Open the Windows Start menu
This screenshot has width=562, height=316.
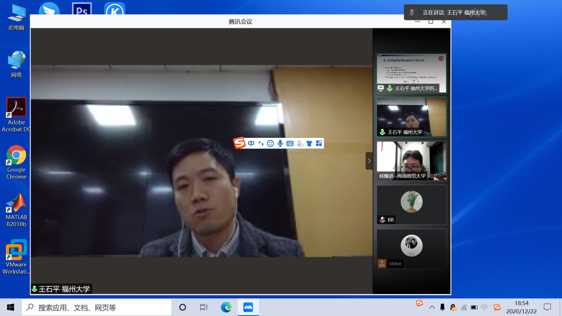coord(11,307)
